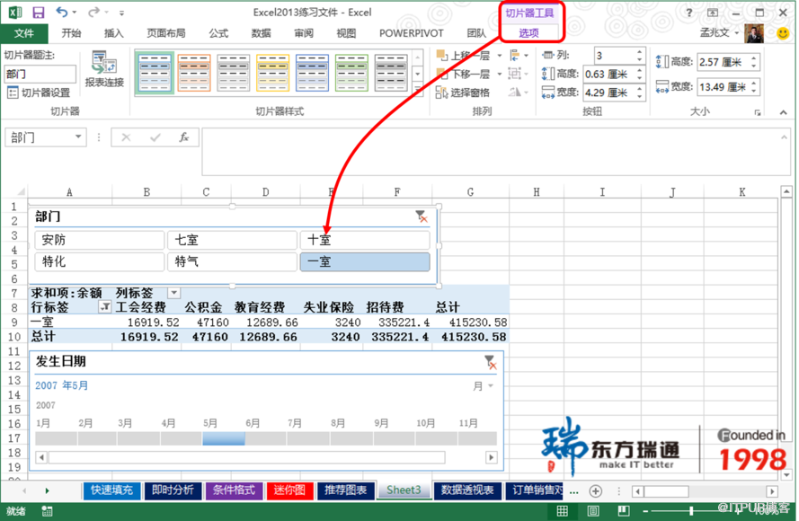Viewport: 799px width, 521px height.
Task: Open the 报表连接 report connections icon
Action: [104, 69]
